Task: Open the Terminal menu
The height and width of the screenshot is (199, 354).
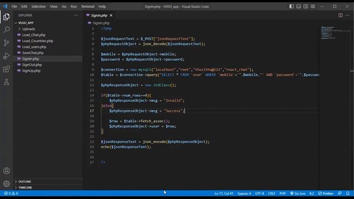Action: click(87, 7)
